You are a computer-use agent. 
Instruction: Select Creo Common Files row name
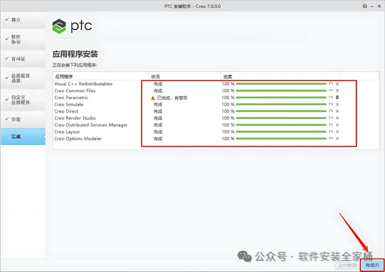(x=75, y=91)
